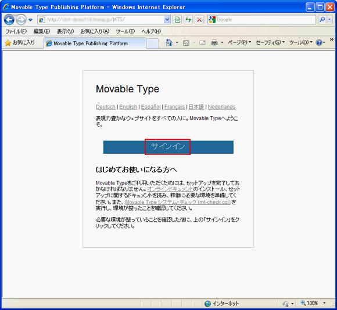Open the recent pages dropdown arrow
This screenshot has height=310, width=337.
pyautogui.click(x=31, y=20)
